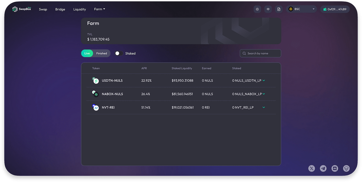Click the USDTN-NULS pair name
Screen dimensions: 362x183
pos(112,80)
